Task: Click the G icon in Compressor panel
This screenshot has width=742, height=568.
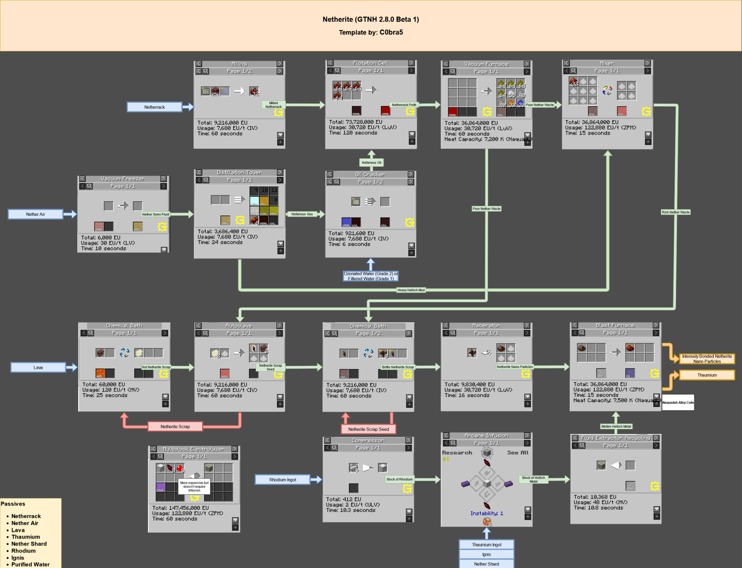Action: tap(407, 489)
